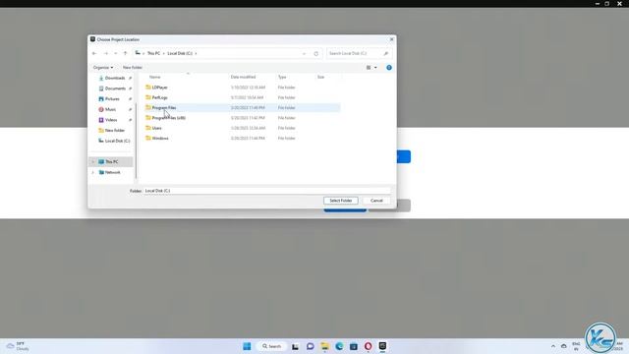Select the LDPlayer folder
This screenshot has height=354, width=629.
click(x=159, y=88)
